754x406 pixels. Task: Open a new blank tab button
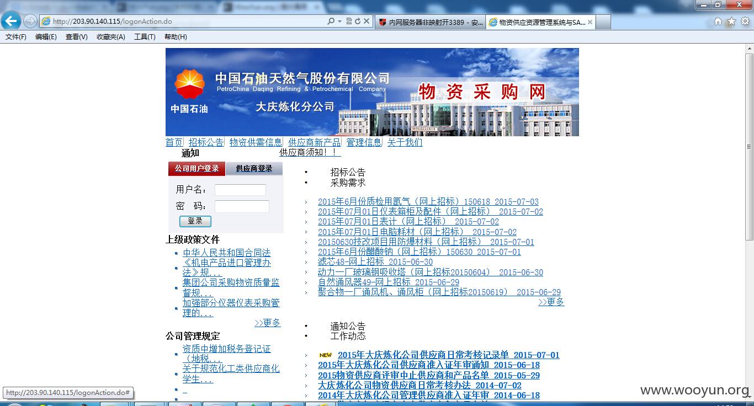click(x=603, y=22)
